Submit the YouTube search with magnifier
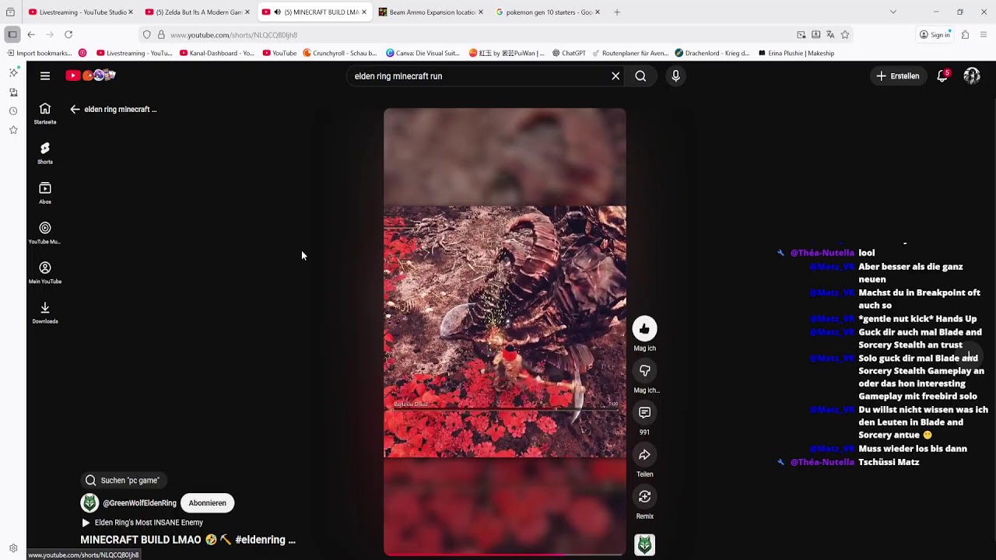996x560 pixels. click(640, 76)
